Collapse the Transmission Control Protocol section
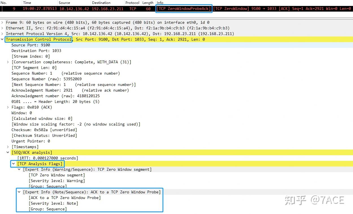Viewport: 353px width, 214px height. point(2,39)
